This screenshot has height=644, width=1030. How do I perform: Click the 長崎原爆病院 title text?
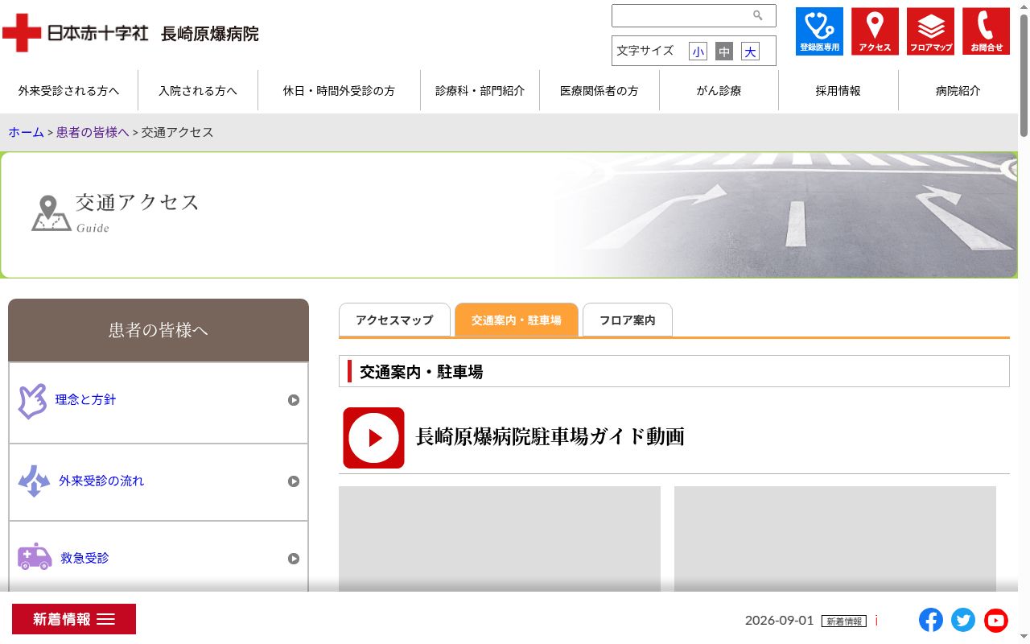click(210, 34)
